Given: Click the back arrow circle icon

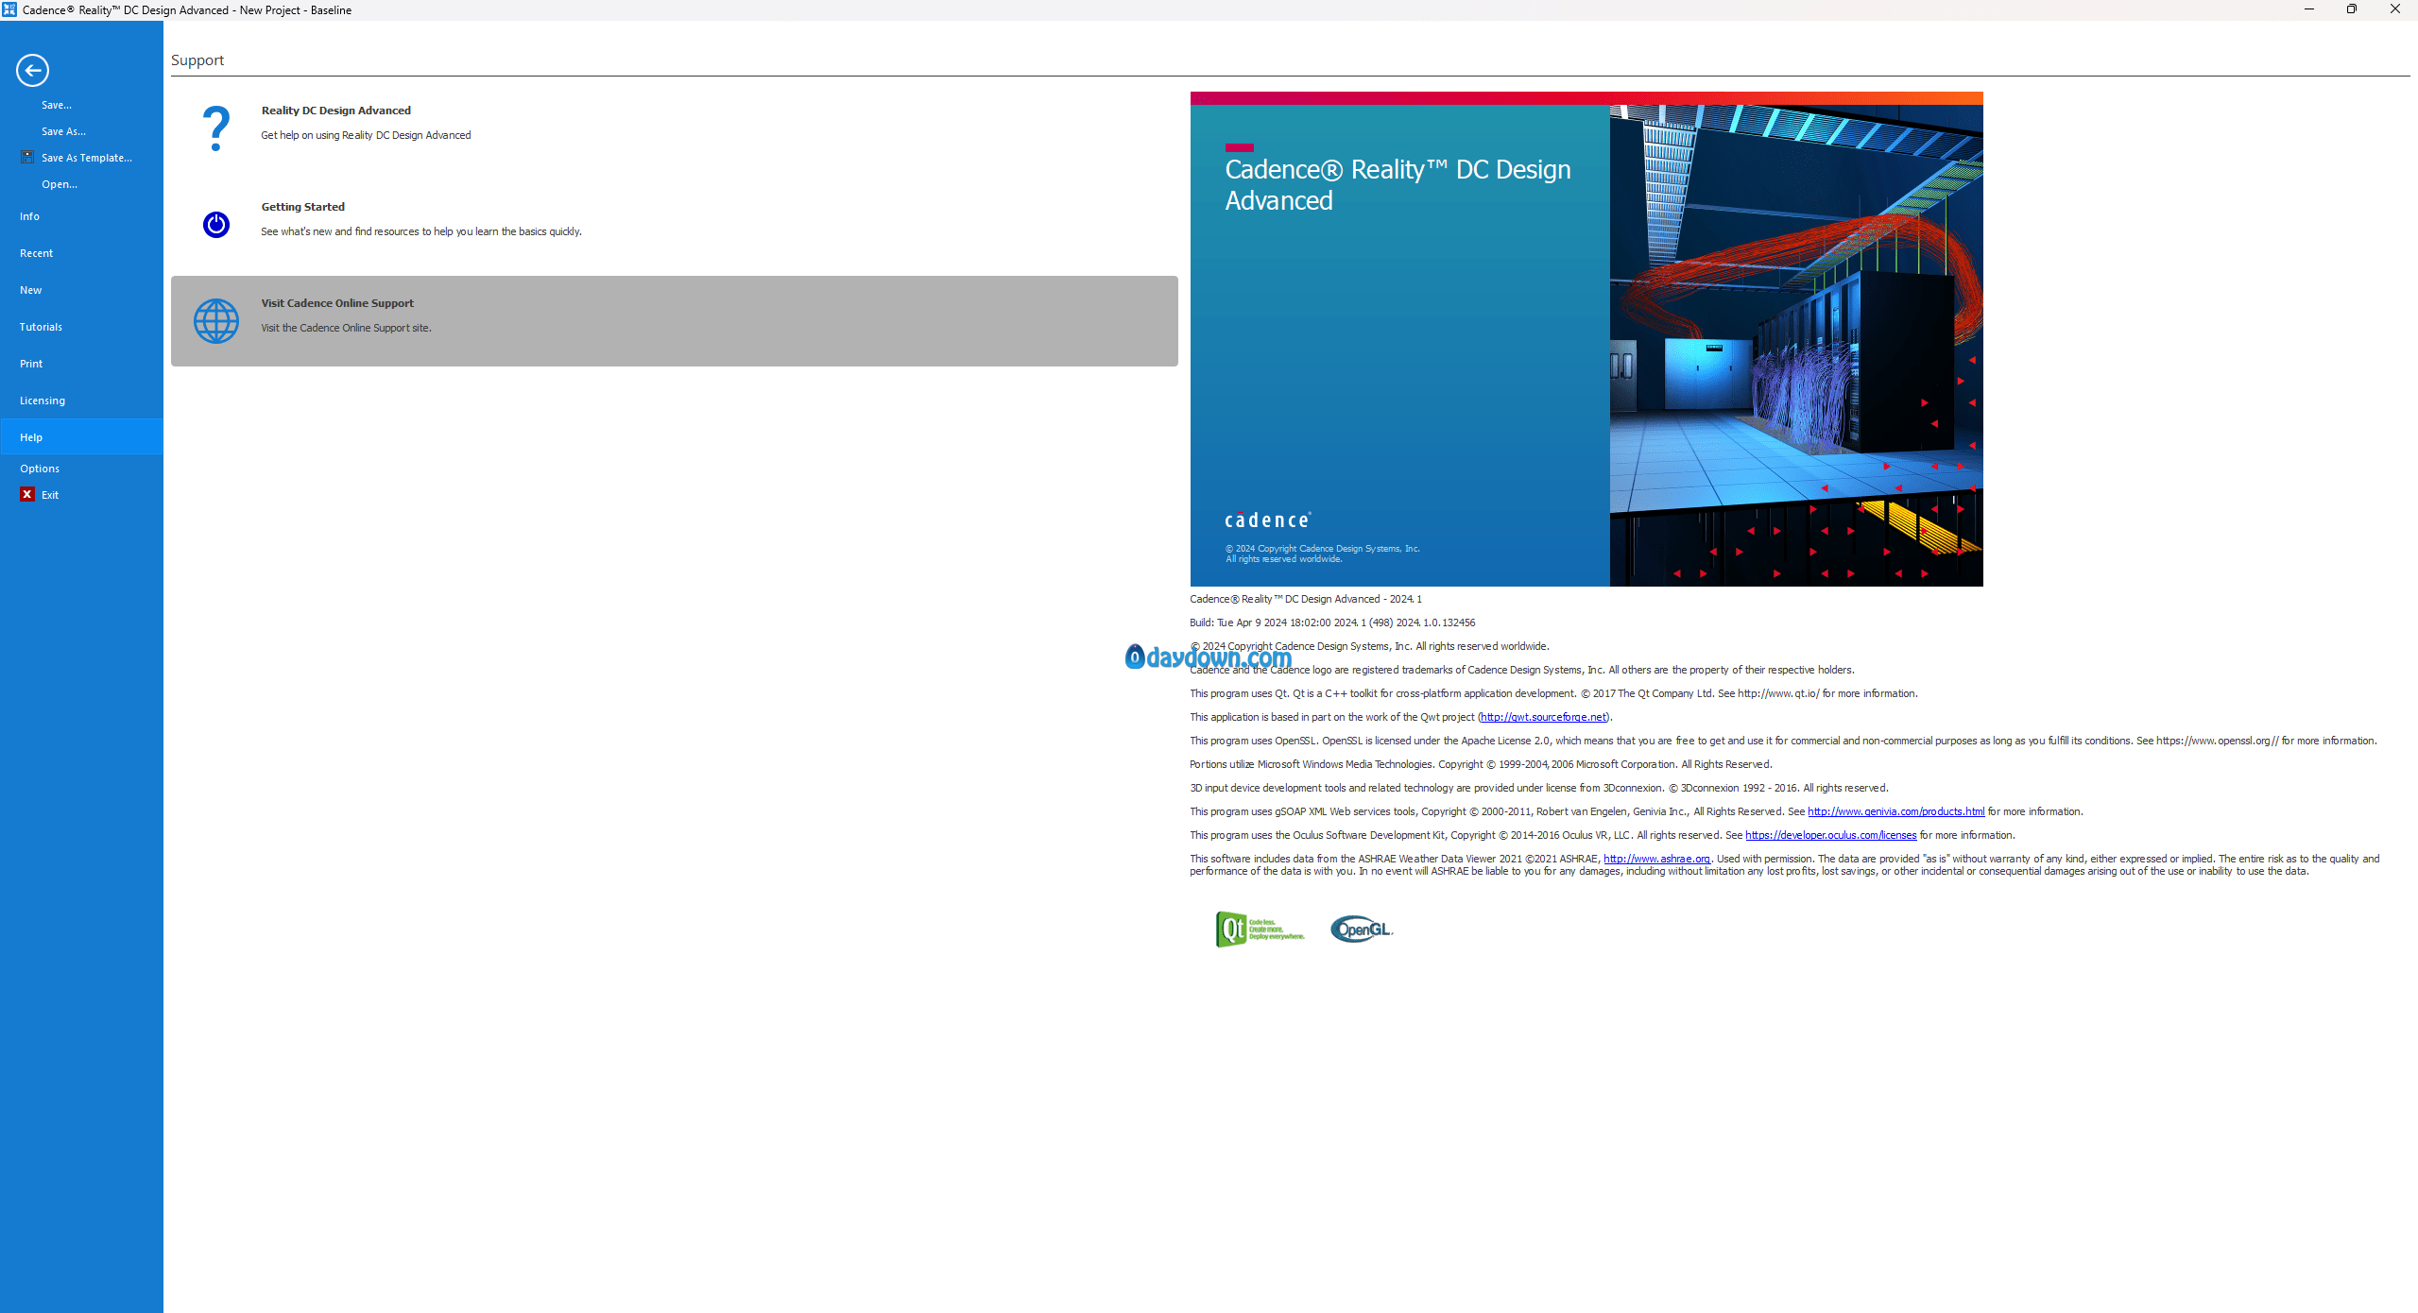Looking at the screenshot, I should (x=32, y=70).
